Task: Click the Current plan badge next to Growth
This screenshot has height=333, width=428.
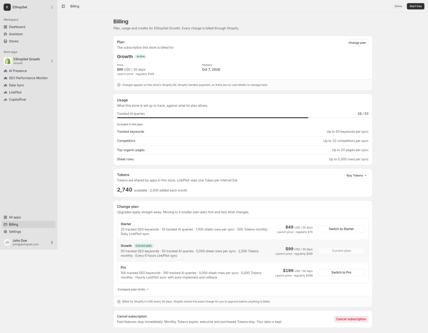Action: coord(144,246)
